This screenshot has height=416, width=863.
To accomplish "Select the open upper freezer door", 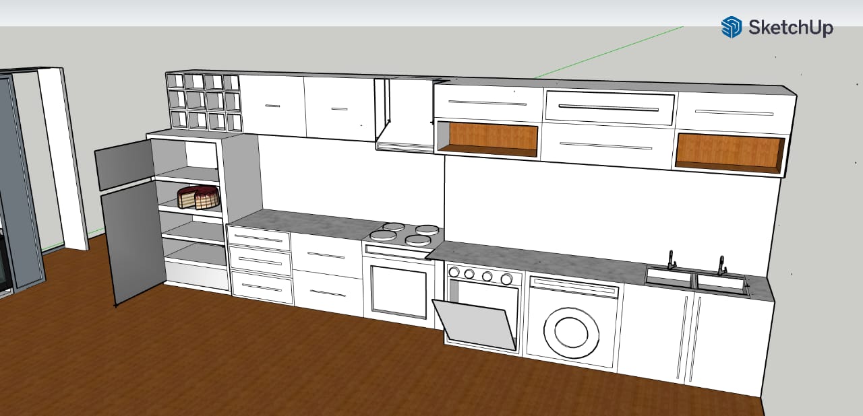I will point(123,164).
